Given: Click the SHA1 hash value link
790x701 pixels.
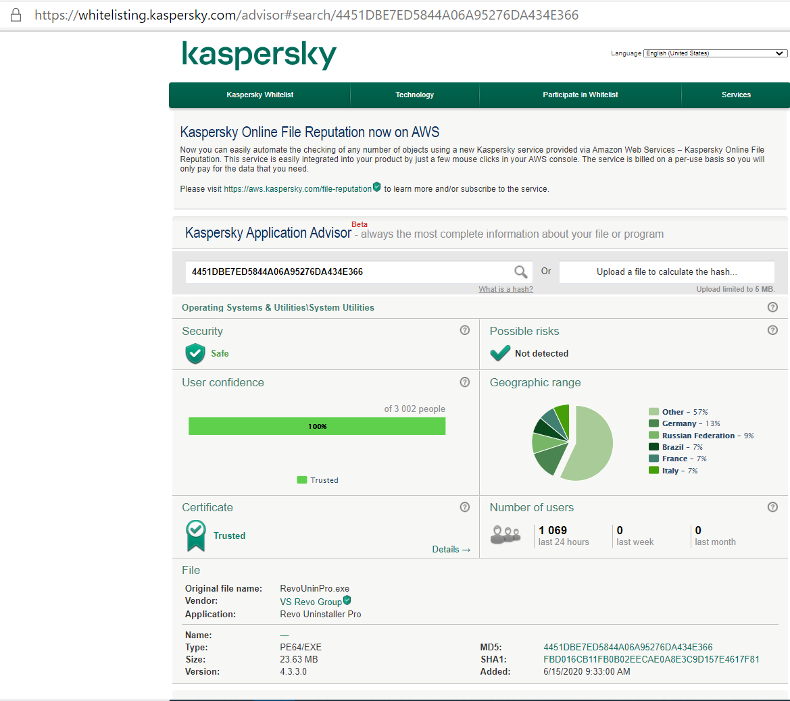Looking at the screenshot, I should [x=651, y=659].
